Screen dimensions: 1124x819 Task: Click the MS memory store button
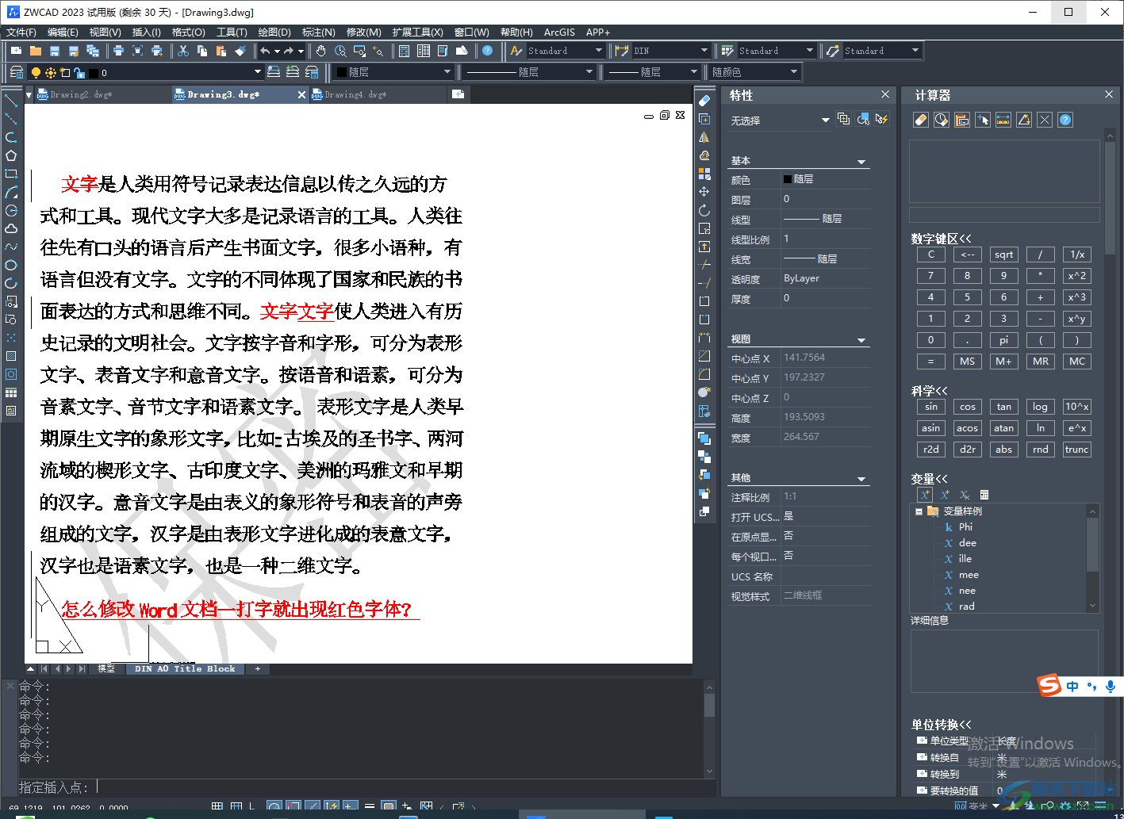coord(967,362)
